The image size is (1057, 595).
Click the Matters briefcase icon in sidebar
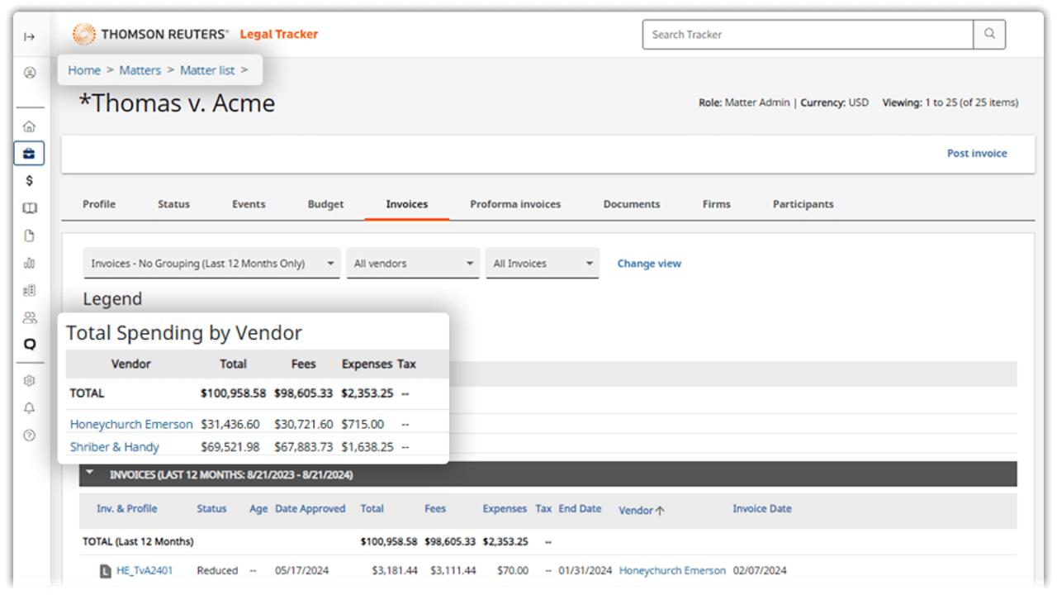[30, 154]
